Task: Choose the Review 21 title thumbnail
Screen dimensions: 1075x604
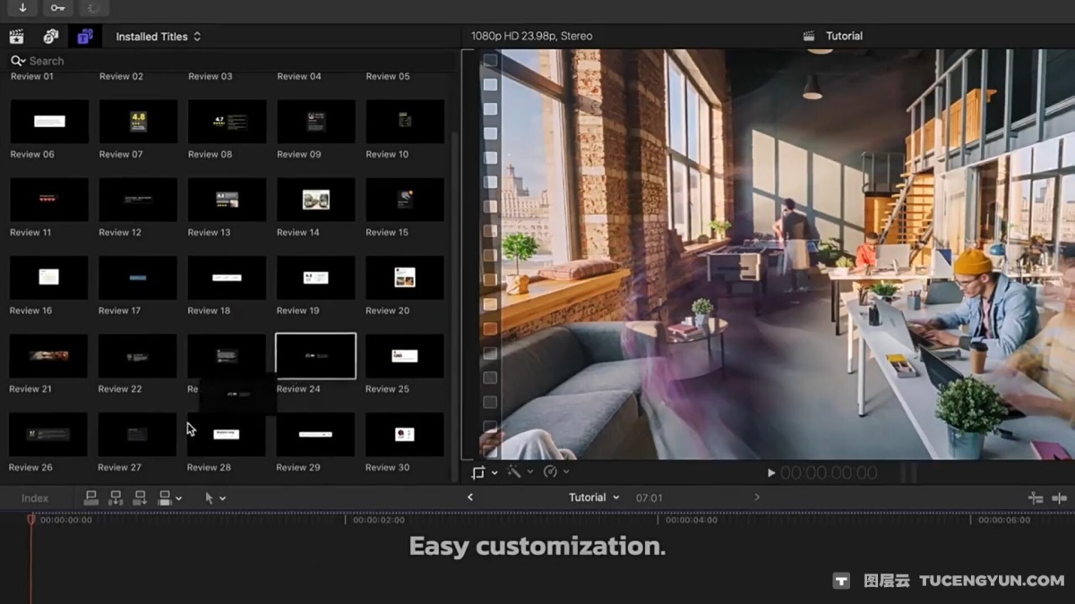Action: (x=49, y=356)
